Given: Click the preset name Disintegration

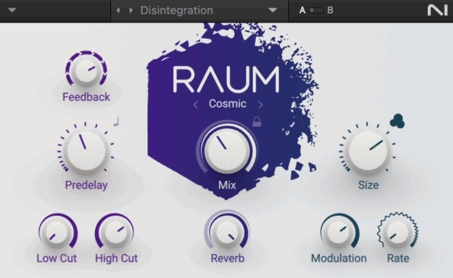Looking at the screenshot, I should tap(176, 10).
